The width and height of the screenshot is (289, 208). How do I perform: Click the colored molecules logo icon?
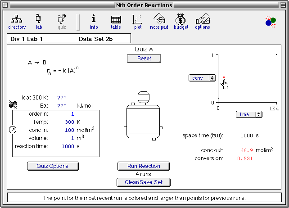coord(271,21)
